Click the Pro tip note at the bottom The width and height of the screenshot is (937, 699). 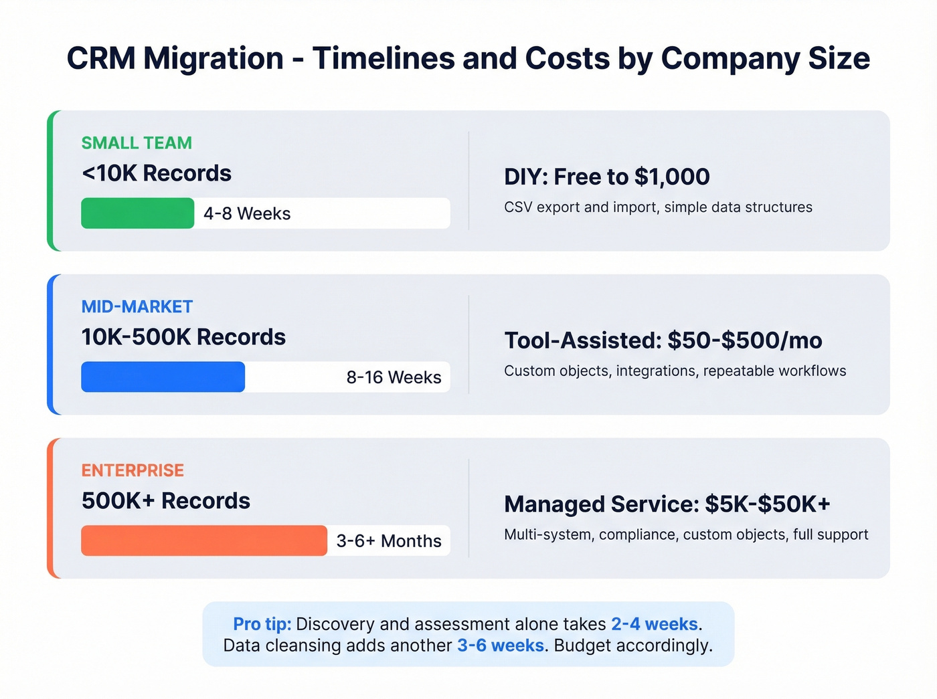point(261,623)
